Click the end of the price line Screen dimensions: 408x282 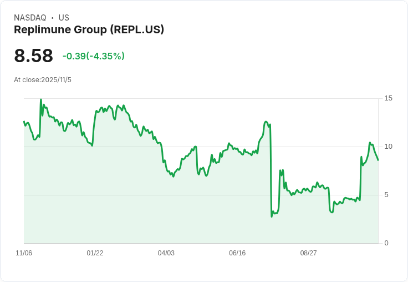click(378, 160)
